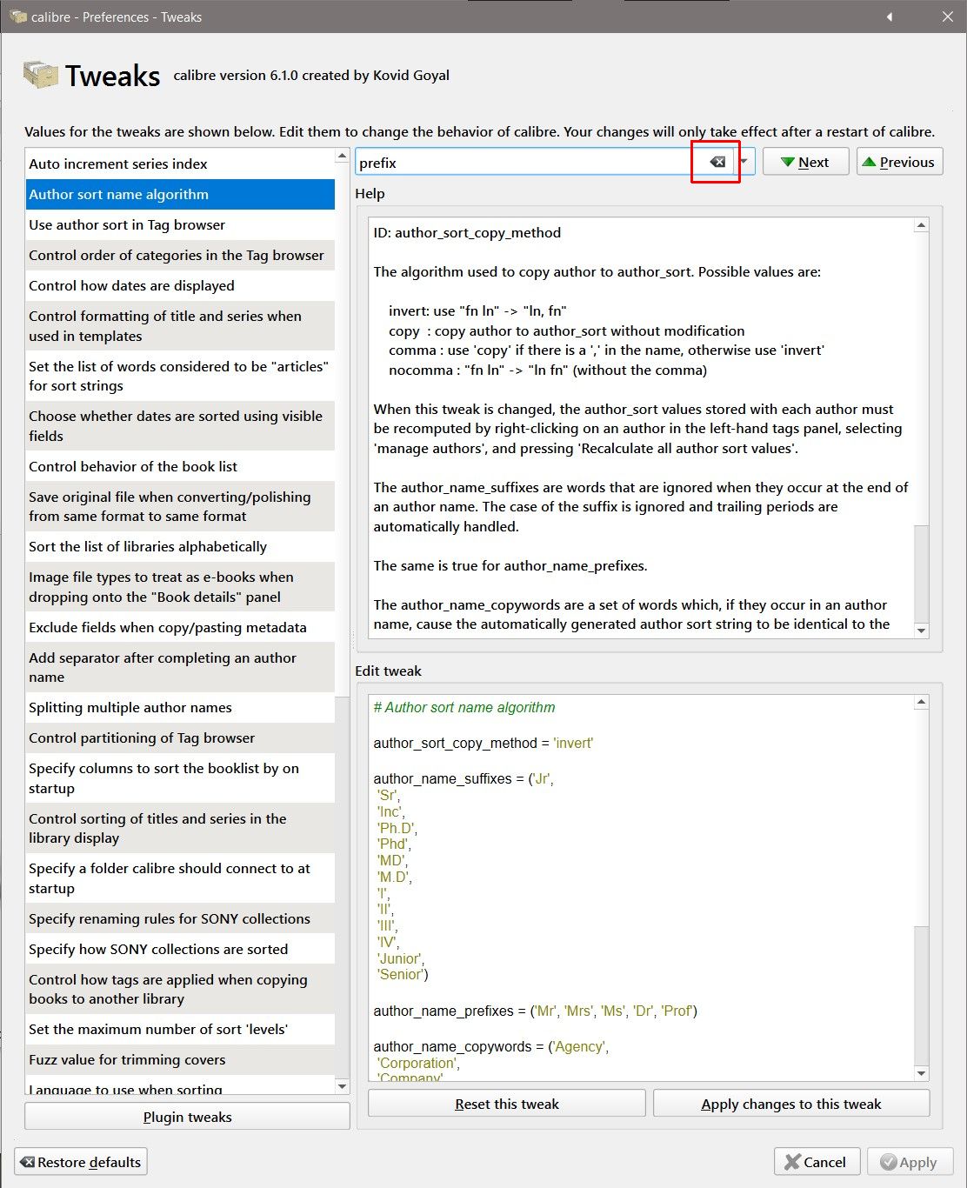Click 'author_name_suffixes' line in the editor
Image resolution: width=967 pixels, height=1188 pixels.
click(x=463, y=778)
